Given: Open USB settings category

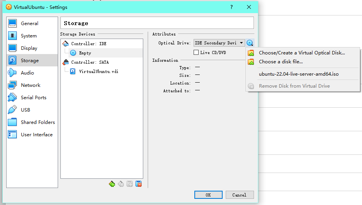Looking at the screenshot, I should click(x=32, y=110).
